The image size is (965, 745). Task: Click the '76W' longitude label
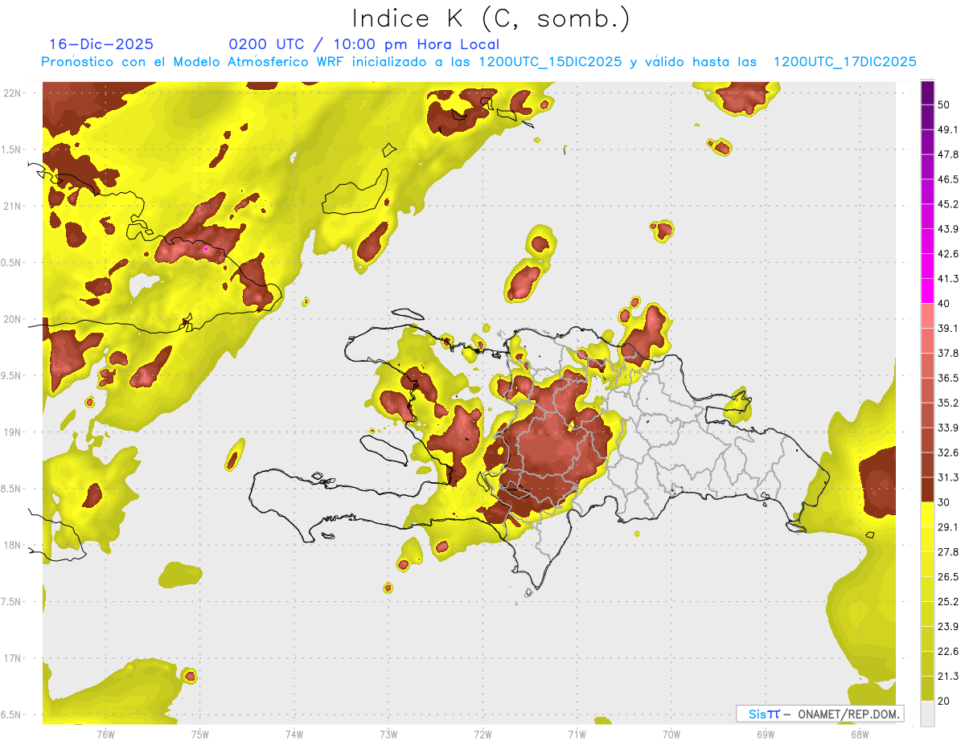point(105,735)
